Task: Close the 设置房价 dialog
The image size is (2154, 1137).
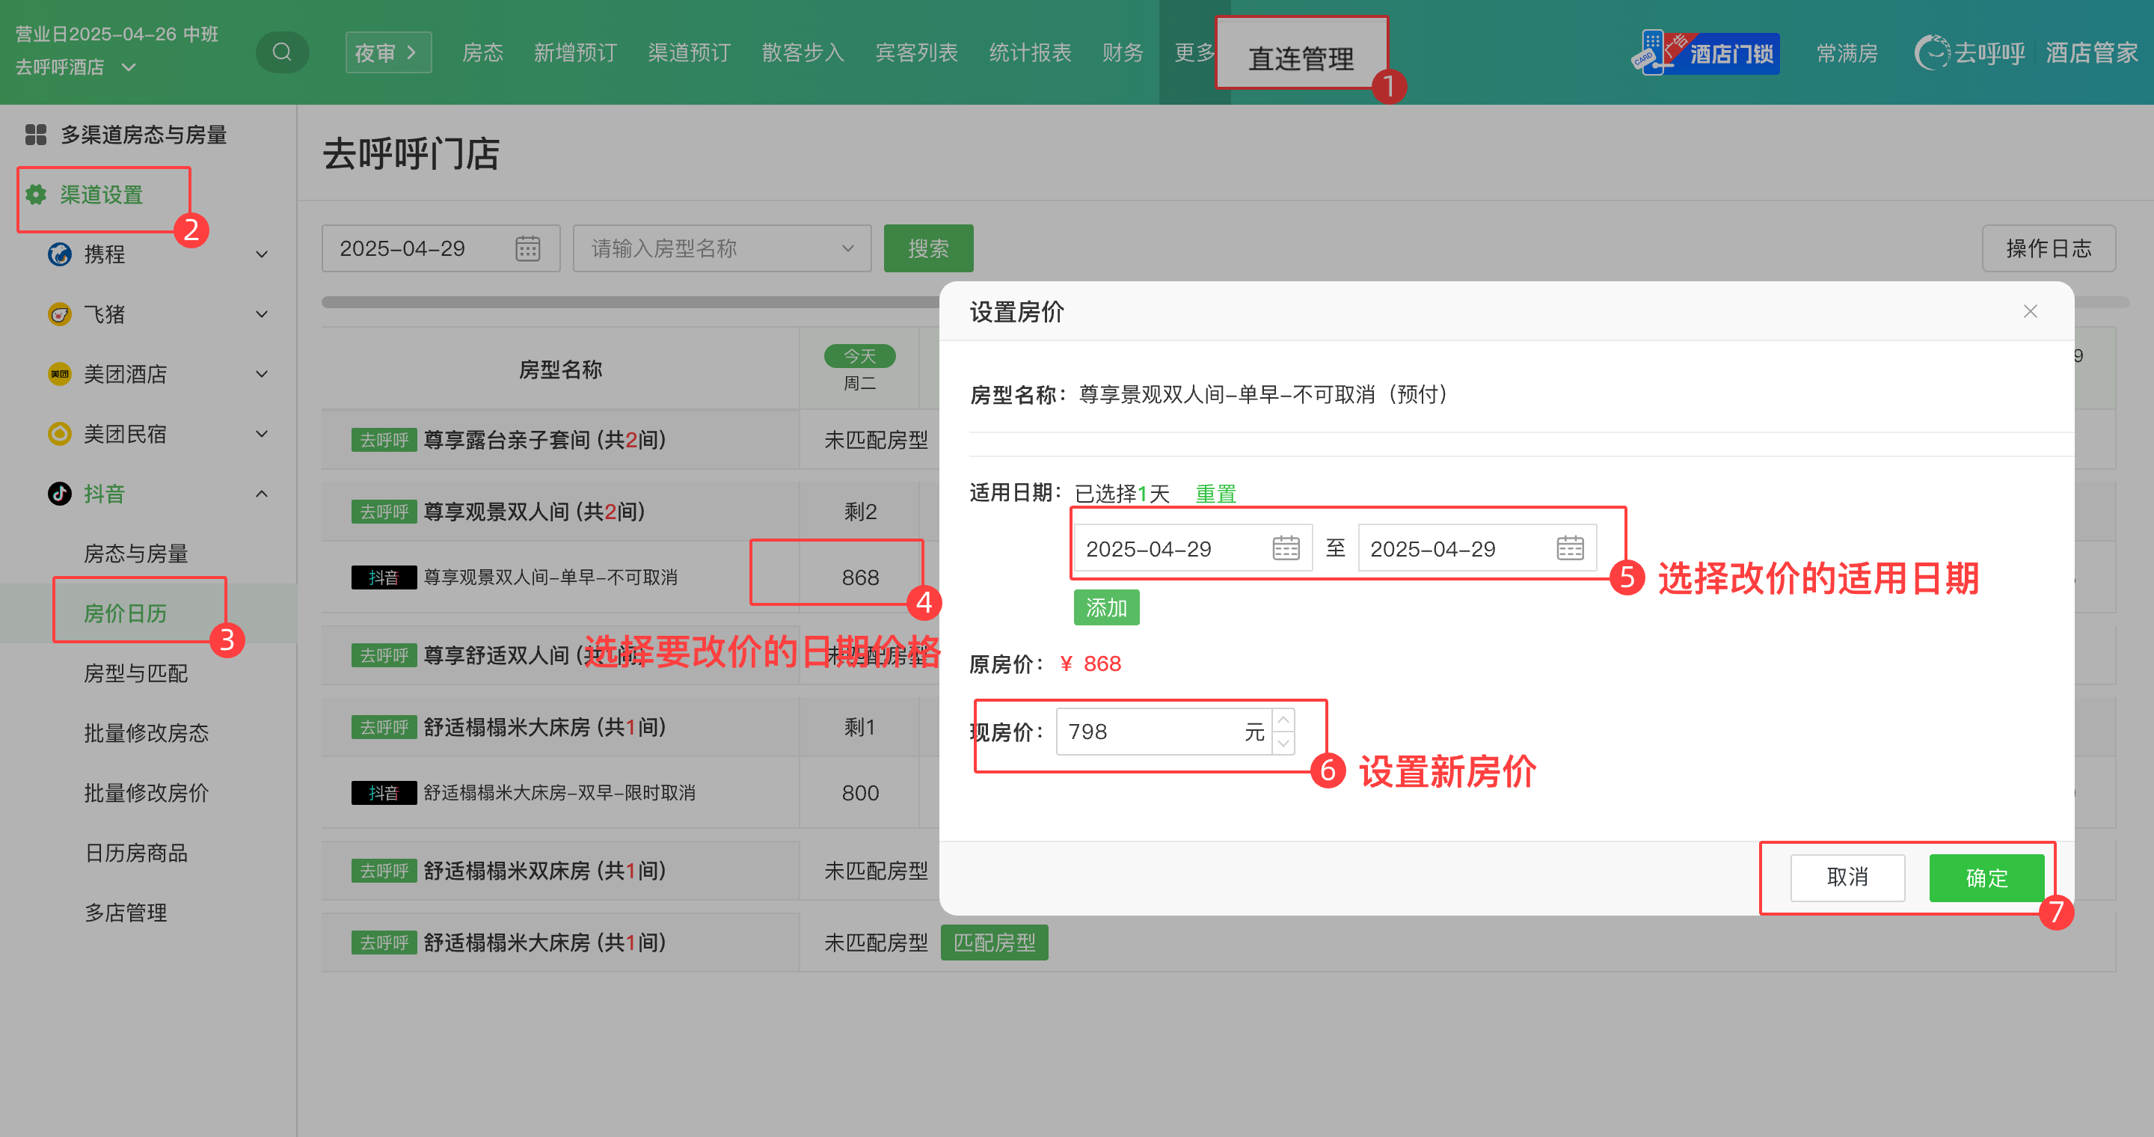Action: 2029,311
